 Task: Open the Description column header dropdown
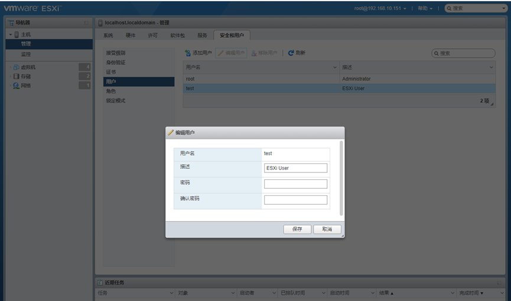pos(491,67)
